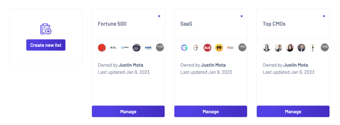Click the first CMO avatar photo
The image size is (340, 125).
click(x=267, y=47)
